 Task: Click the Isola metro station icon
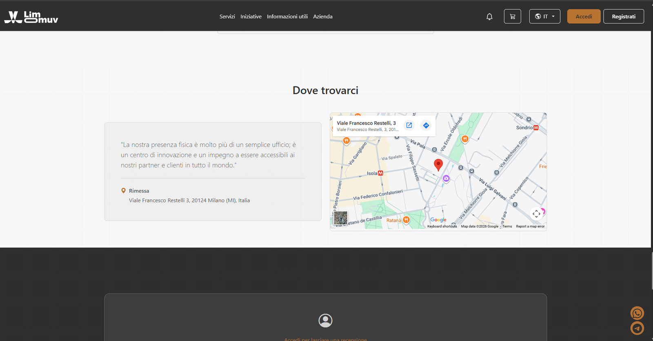coord(380,173)
